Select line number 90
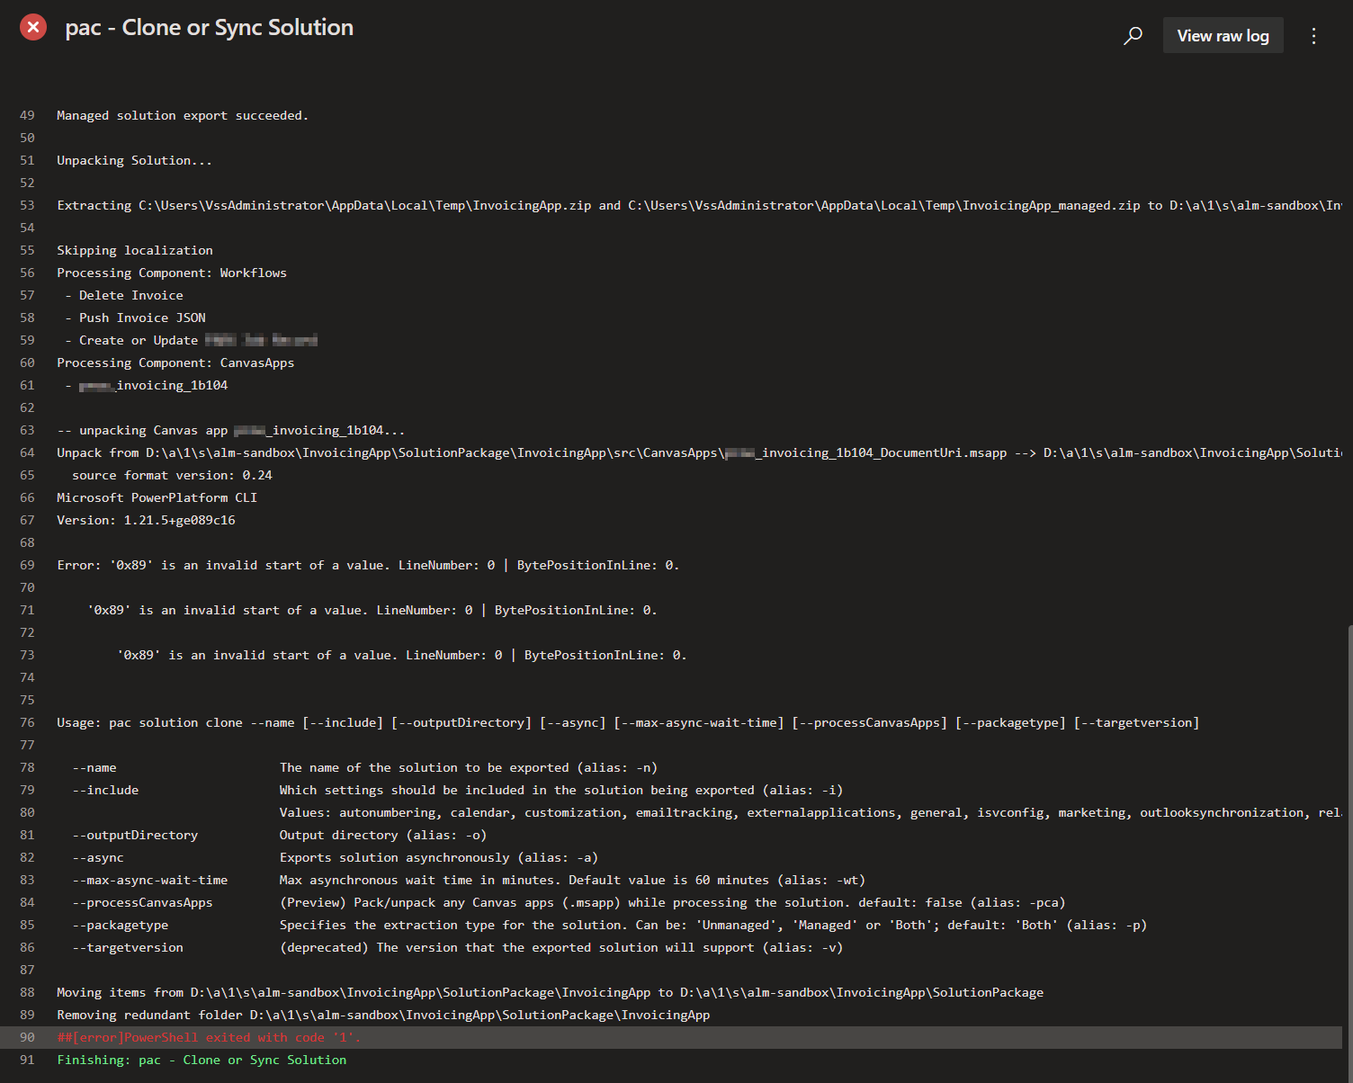The width and height of the screenshot is (1353, 1083). [27, 1037]
